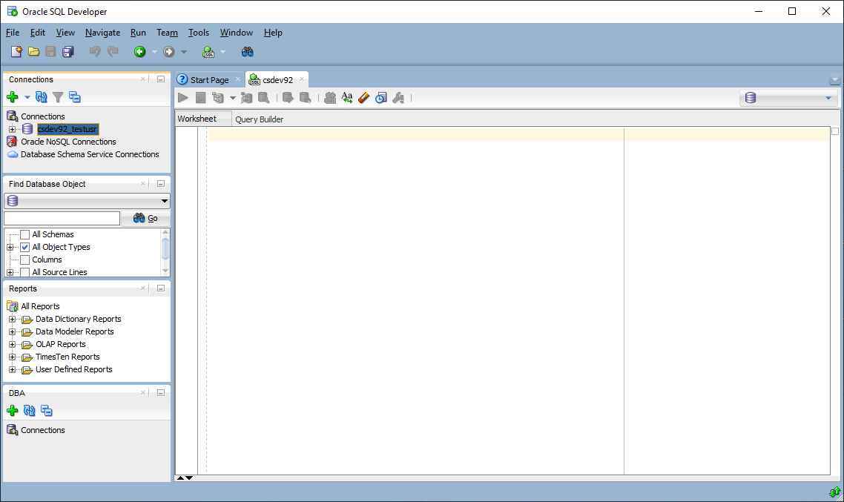The height and width of the screenshot is (502, 844).
Task: Click the New file icon in main toolbar
Action: pos(16,52)
